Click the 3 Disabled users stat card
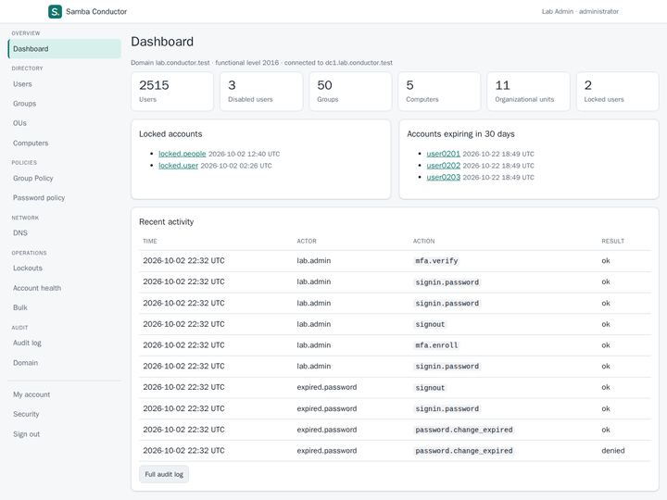This screenshot has width=667, height=500. [x=261, y=92]
